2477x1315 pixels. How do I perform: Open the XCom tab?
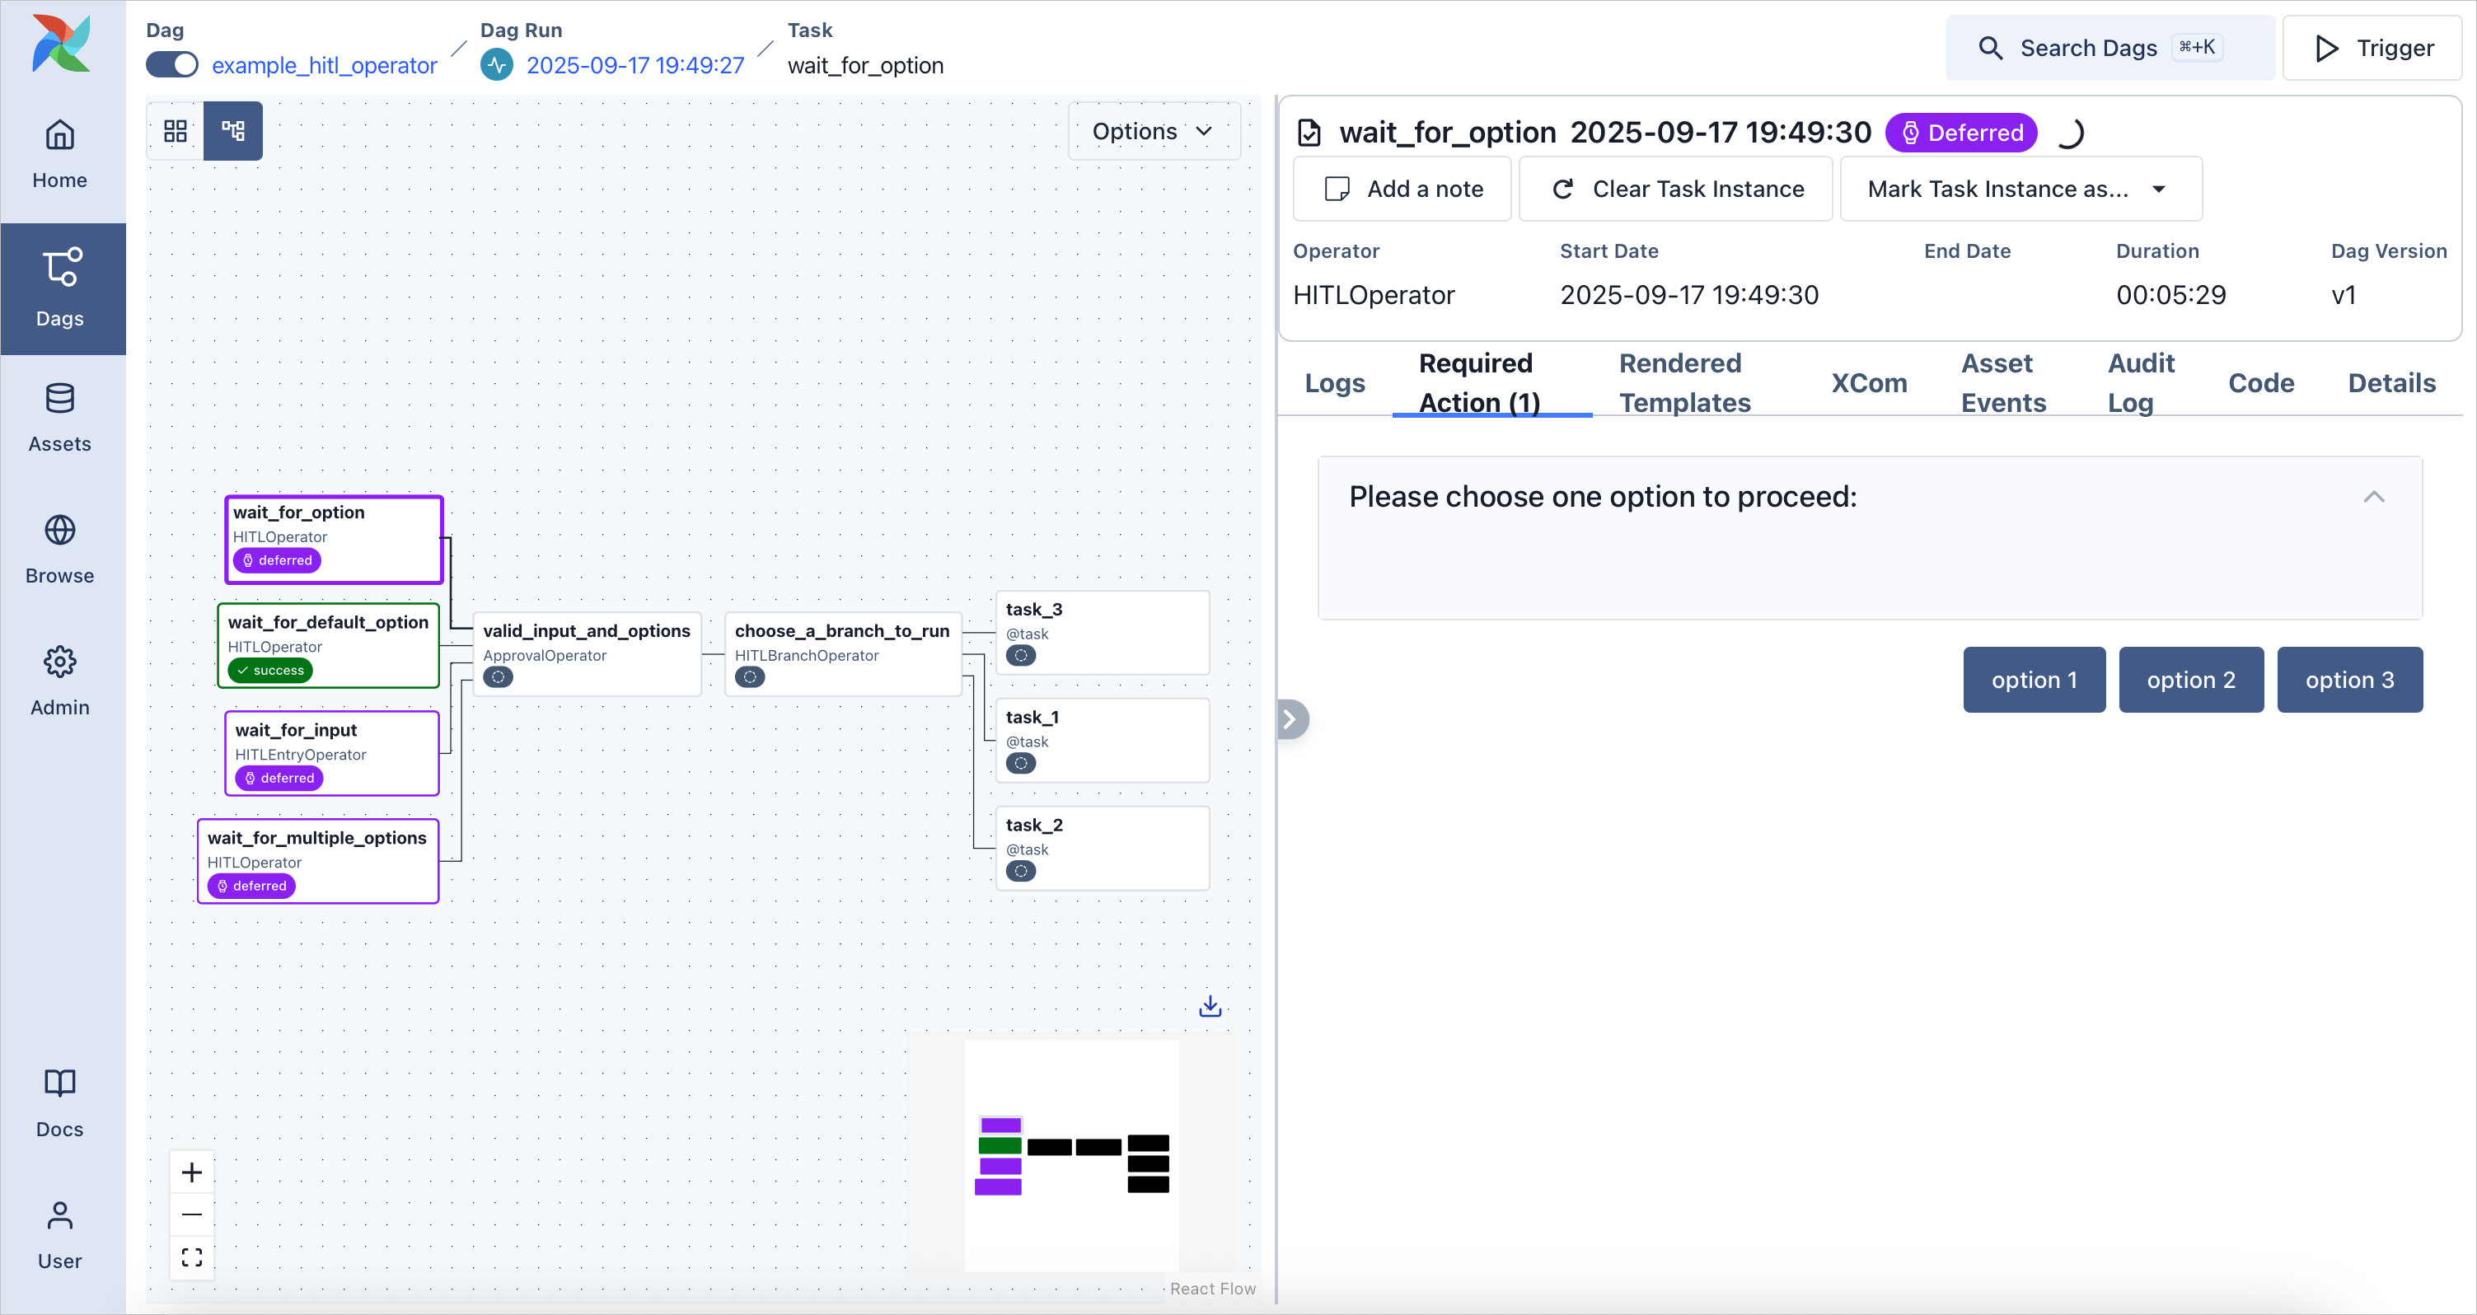[x=1867, y=381]
